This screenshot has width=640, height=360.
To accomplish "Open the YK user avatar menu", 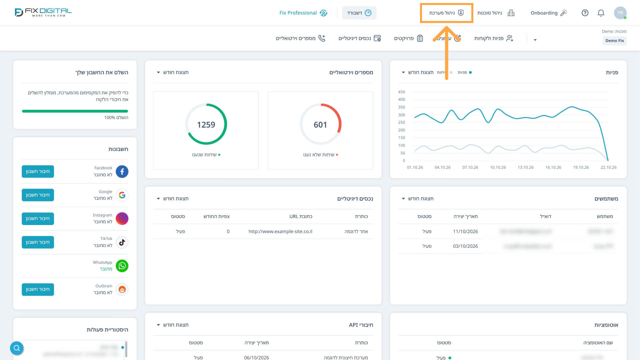I will tap(620, 13).
